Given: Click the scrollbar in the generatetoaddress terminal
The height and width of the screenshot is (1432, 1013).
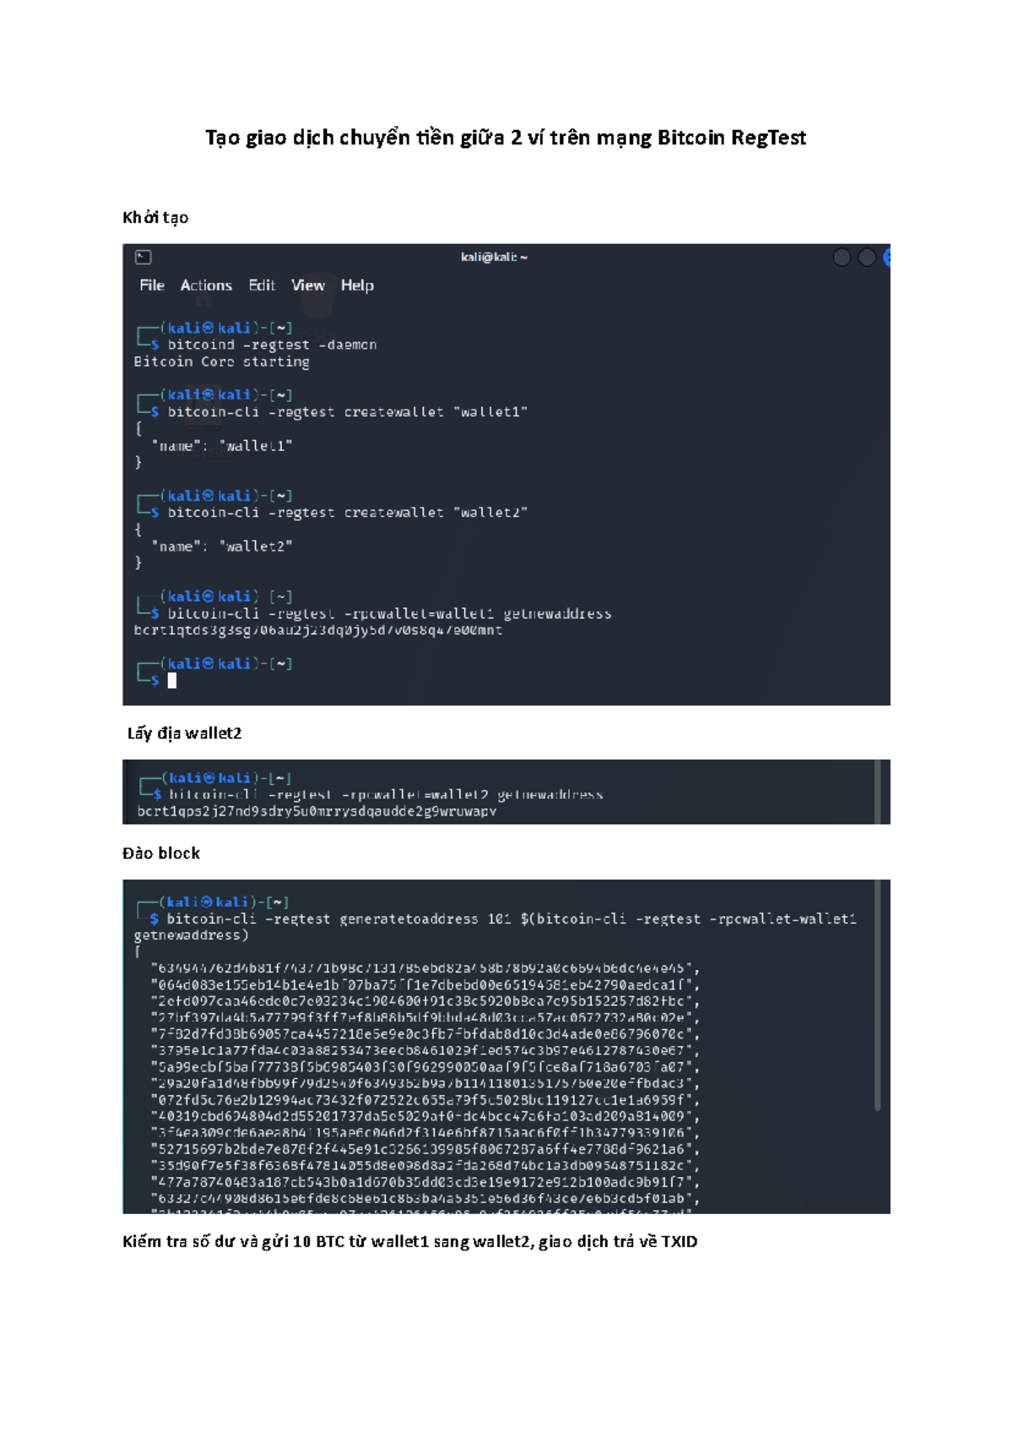Looking at the screenshot, I should click(878, 996).
